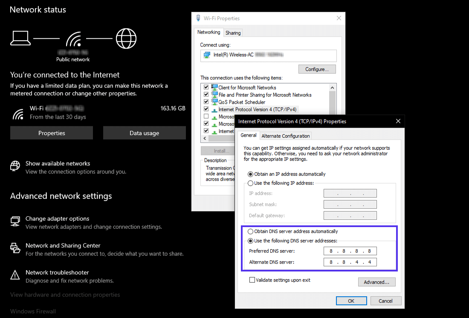Click the Configure button for the wireless adapter
Screen dimensions: 469x318
coord(317,69)
